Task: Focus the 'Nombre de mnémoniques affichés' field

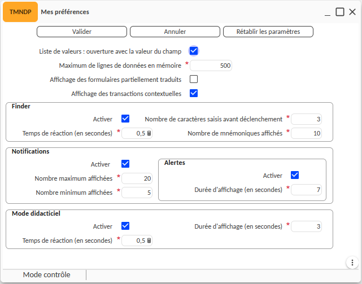Action: pos(306,133)
